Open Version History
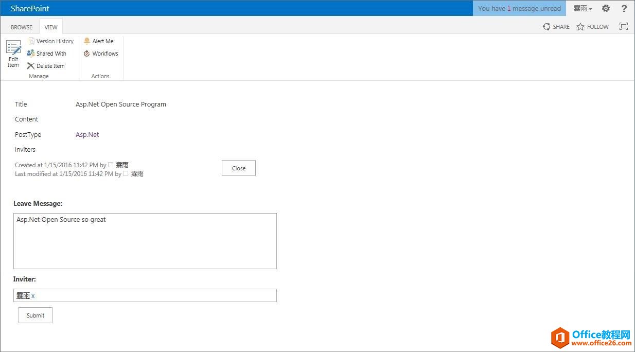635x352 pixels. coord(50,41)
